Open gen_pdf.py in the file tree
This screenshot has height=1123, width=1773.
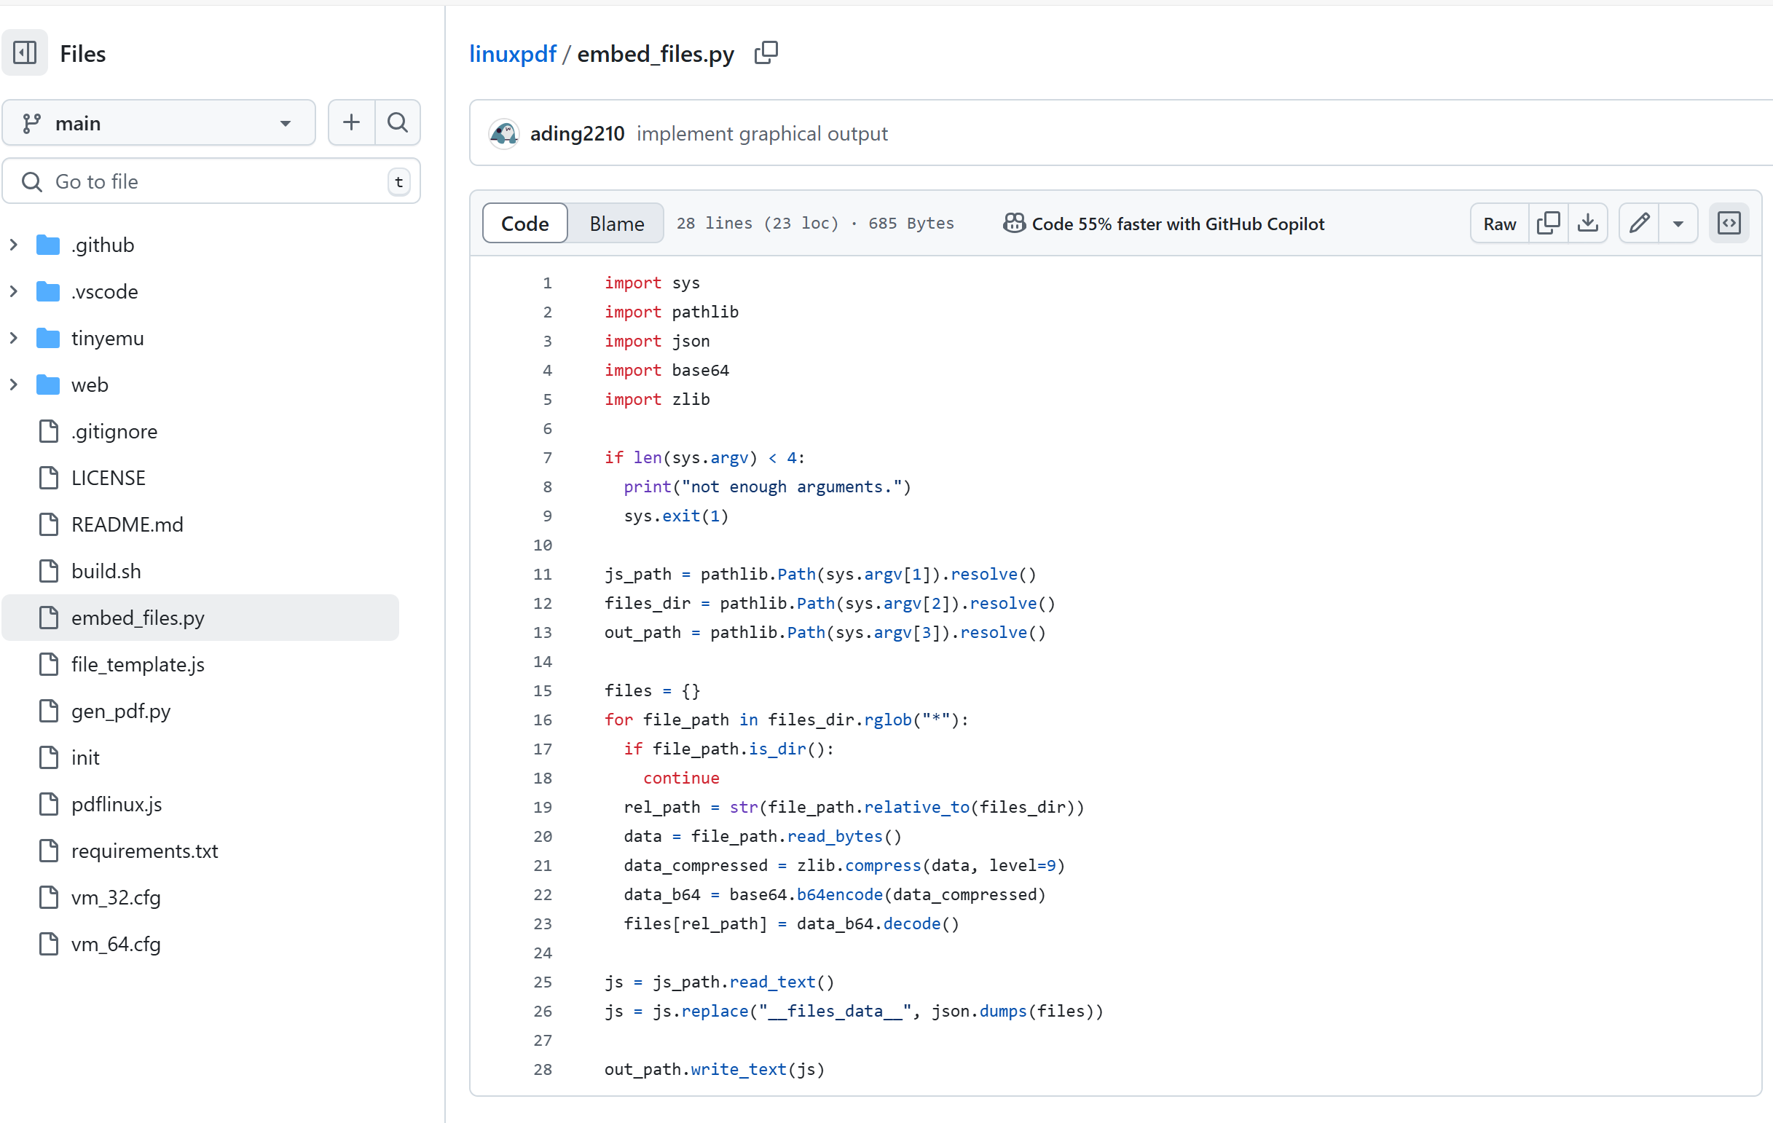[121, 711]
